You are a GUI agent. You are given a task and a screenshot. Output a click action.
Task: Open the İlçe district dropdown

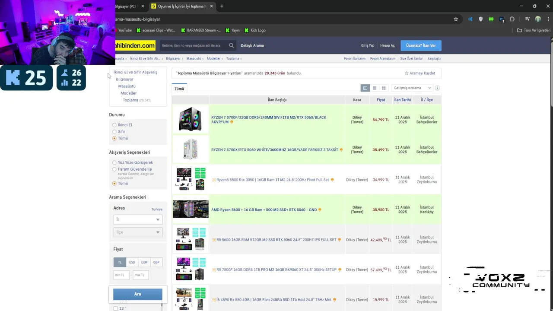pyautogui.click(x=138, y=232)
